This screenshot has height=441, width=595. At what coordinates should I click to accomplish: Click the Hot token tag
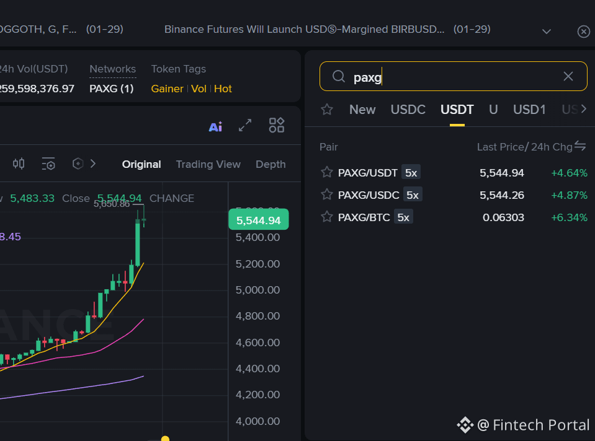223,89
